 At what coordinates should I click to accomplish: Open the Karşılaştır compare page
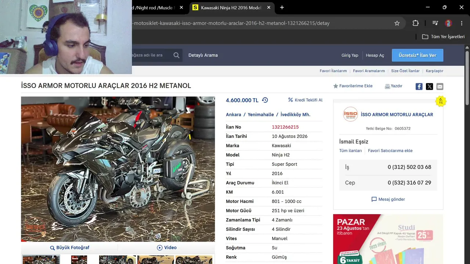(x=435, y=71)
